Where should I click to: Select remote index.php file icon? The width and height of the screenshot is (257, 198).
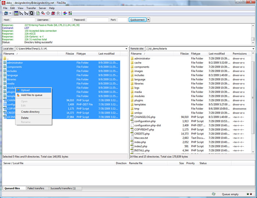(132, 142)
